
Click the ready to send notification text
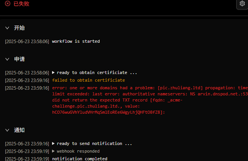coord(94,143)
